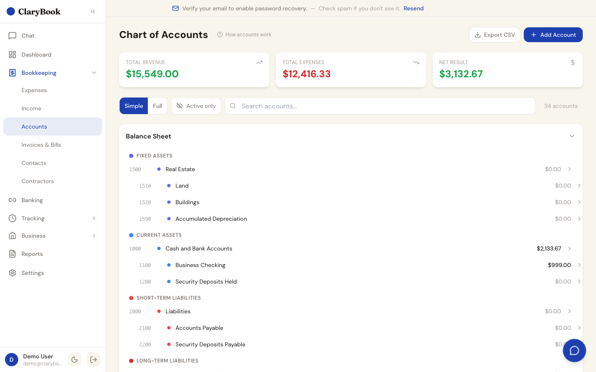596x372 pixels.
Task: Open the Reports section
Action: pyautogui.click(x=32, y=254)
